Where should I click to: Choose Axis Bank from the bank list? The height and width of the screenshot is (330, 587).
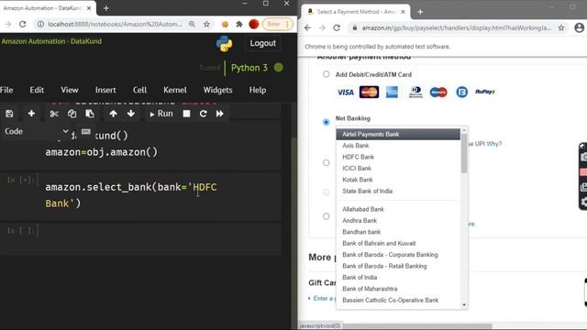tap(398, 146)
